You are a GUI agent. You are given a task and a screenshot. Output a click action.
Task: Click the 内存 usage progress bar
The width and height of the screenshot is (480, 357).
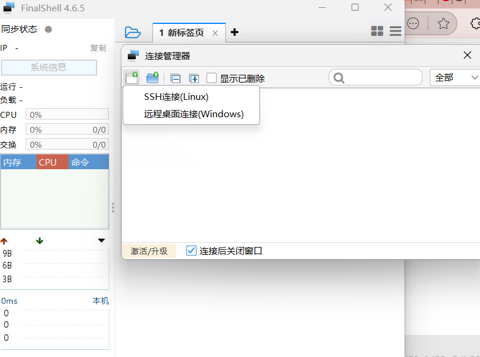pos(67,129)
